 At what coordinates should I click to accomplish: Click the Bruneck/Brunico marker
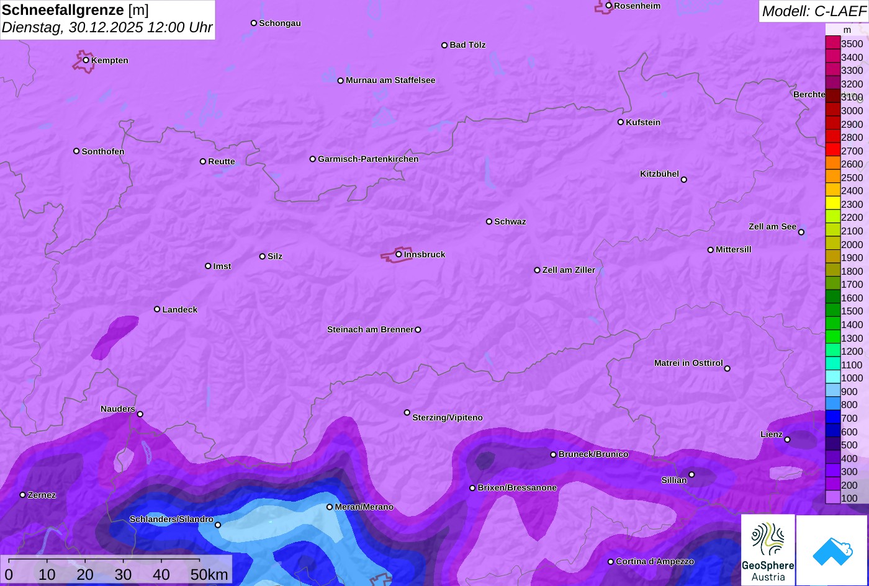click(x=554, y=455)
